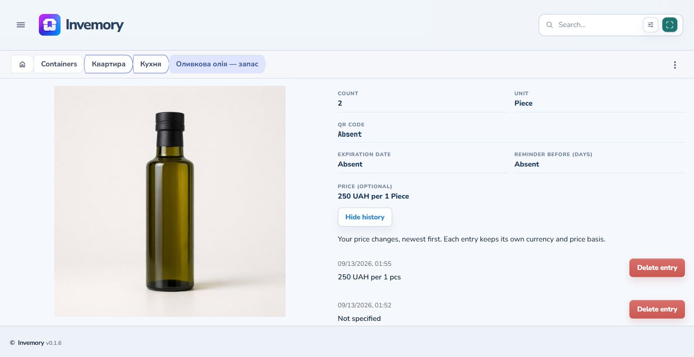
Task: Click the Invemory logo icon
Action: [50, 25]
